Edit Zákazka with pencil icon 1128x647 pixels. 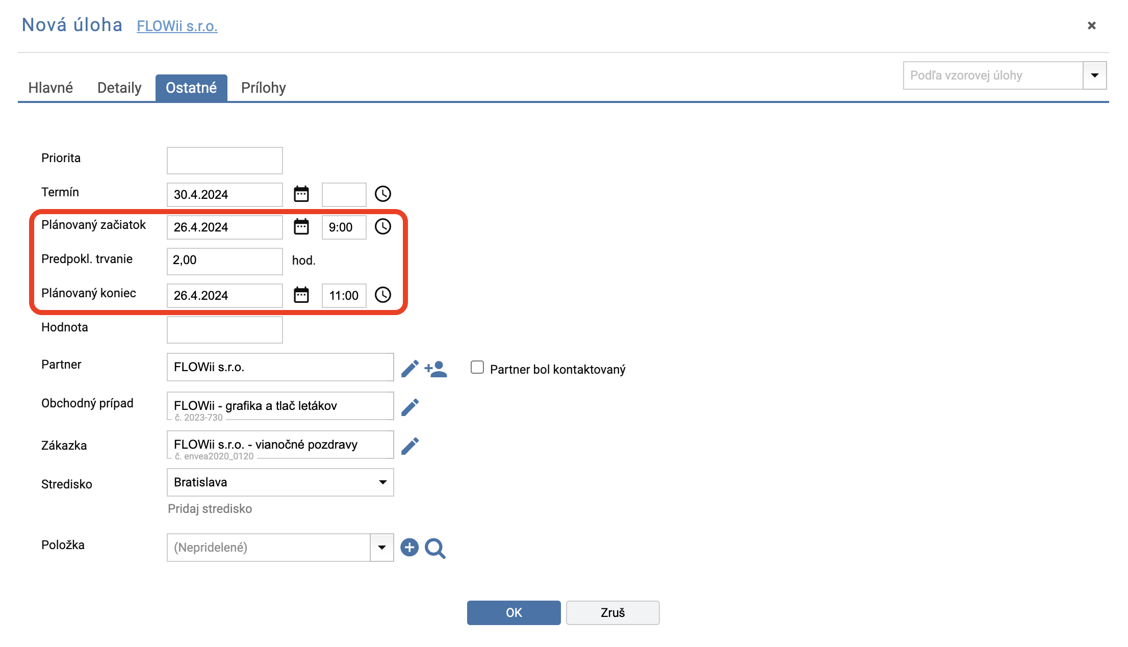410,446
